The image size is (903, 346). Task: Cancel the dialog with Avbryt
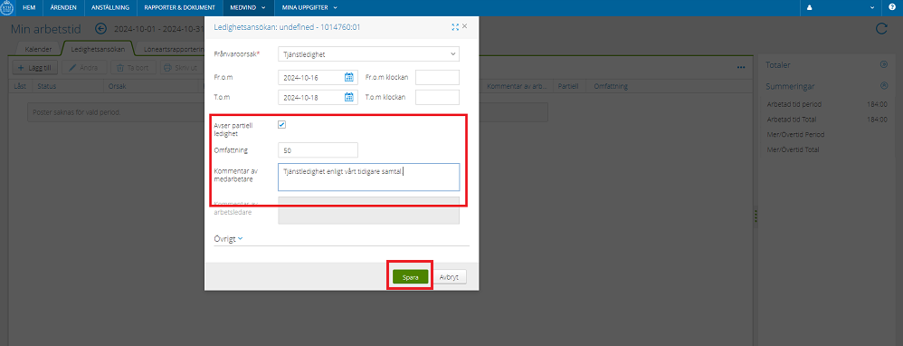tap(449, 277)
